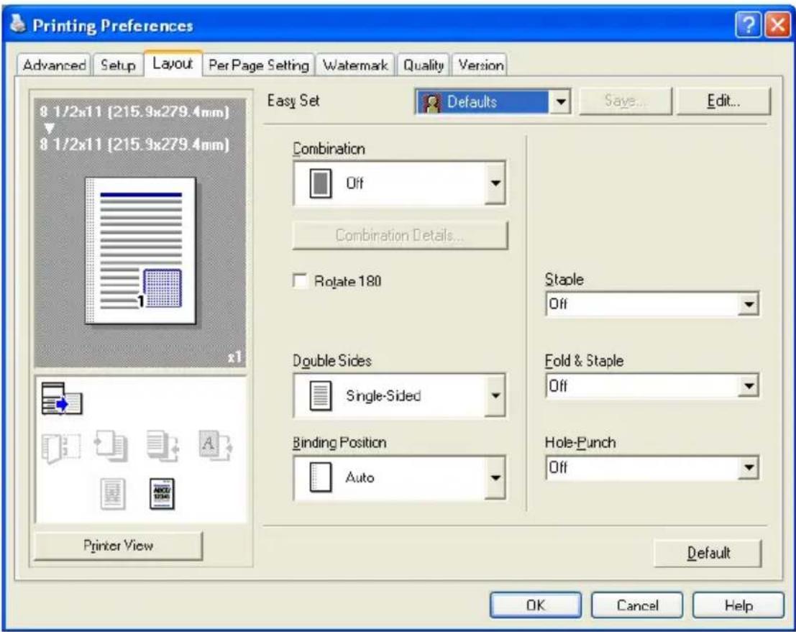Click the Defaults user icon in Easy Set
The height and width of the screenshot is (632, 796).
(x=431, y=102)
